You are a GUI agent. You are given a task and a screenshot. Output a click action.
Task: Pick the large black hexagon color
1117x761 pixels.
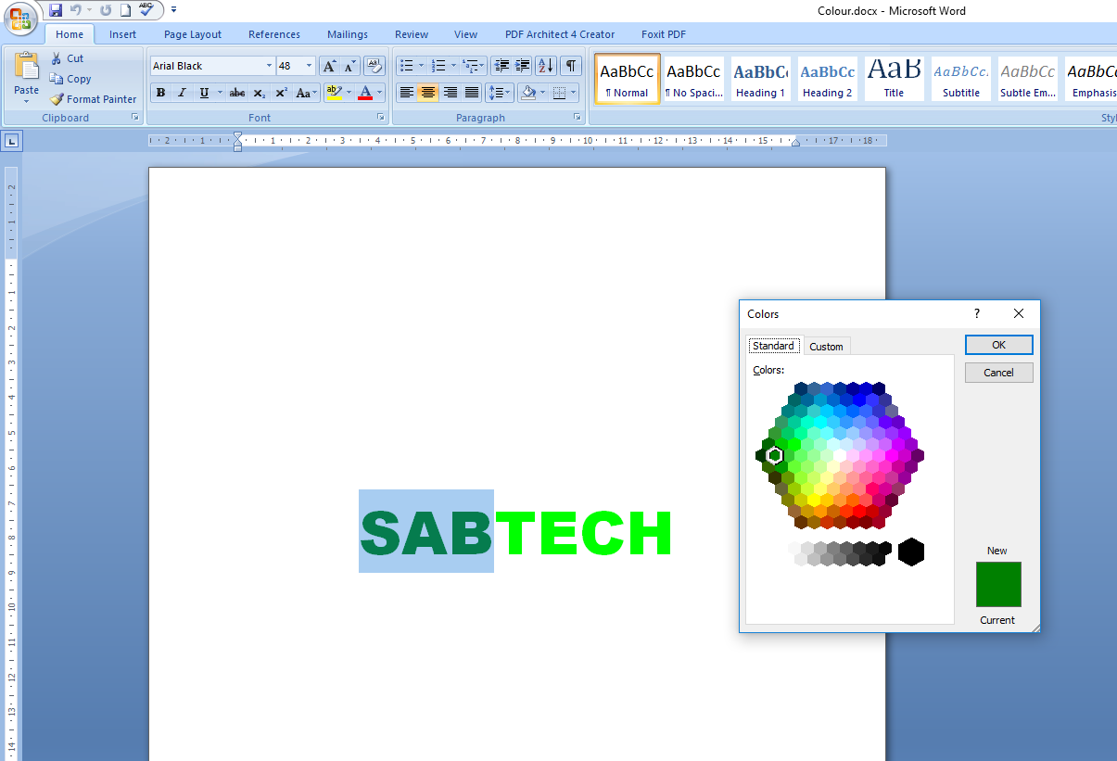tap(911, 552)
